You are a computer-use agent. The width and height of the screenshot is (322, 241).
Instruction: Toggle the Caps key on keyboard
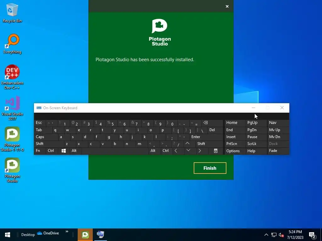(x=46, y=137)
